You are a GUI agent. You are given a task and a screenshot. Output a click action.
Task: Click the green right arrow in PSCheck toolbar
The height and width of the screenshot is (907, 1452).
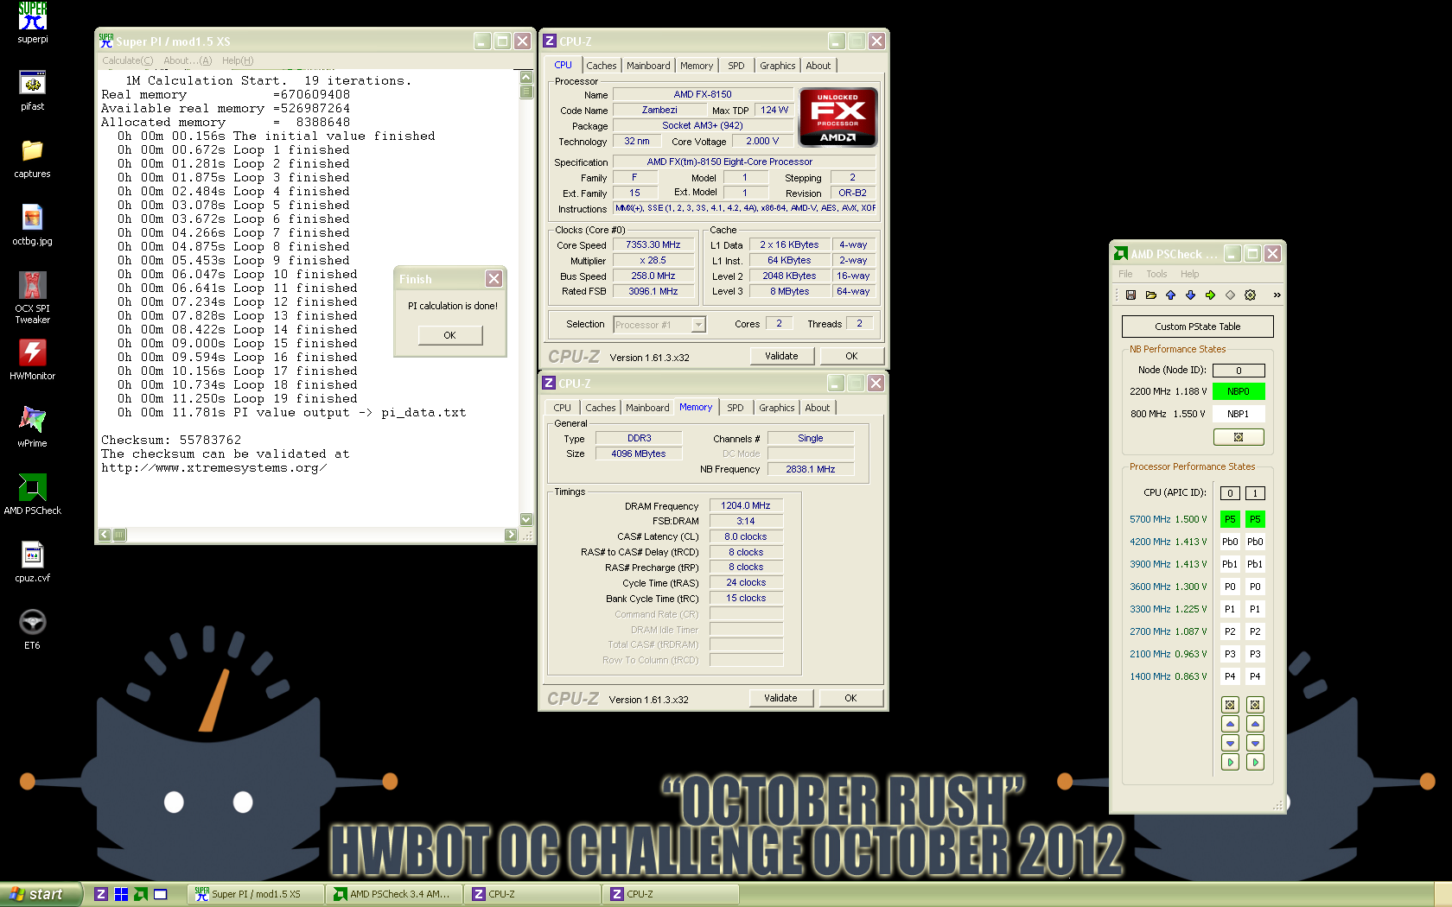tap(1210, 295)
